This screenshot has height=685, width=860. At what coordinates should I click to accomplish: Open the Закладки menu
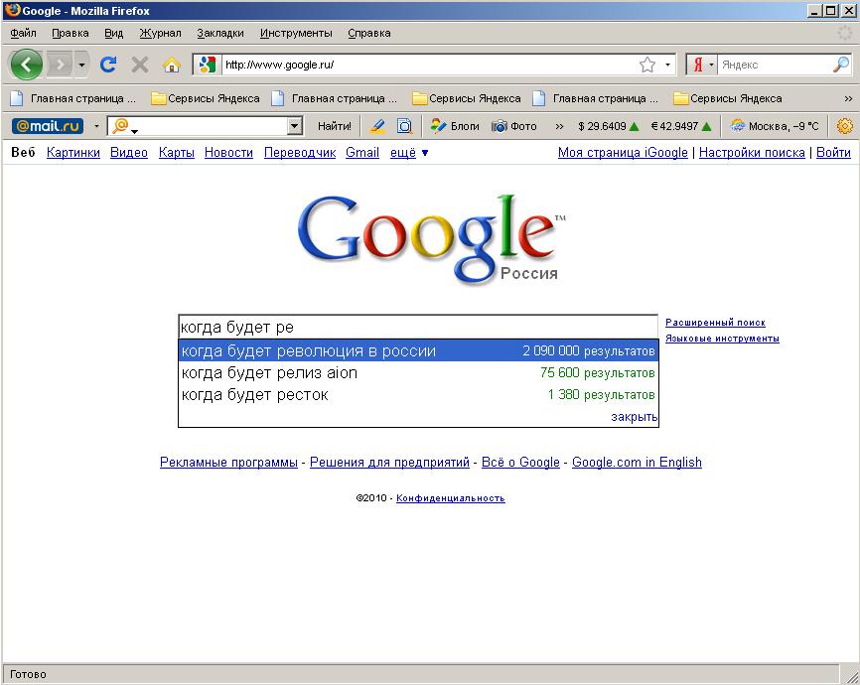click(x=219, y=33)
